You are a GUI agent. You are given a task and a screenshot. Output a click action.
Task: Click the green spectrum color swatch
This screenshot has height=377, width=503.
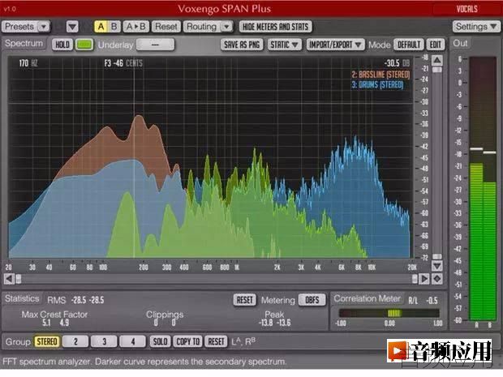click(84, 45)
